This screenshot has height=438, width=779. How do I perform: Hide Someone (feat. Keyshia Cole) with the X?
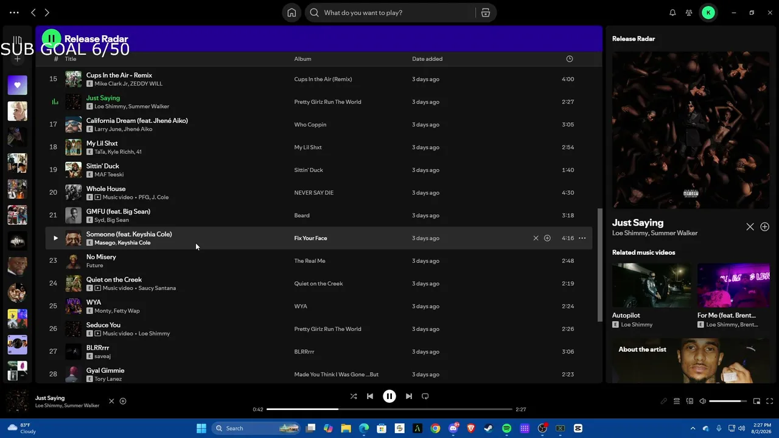point(536,238)
